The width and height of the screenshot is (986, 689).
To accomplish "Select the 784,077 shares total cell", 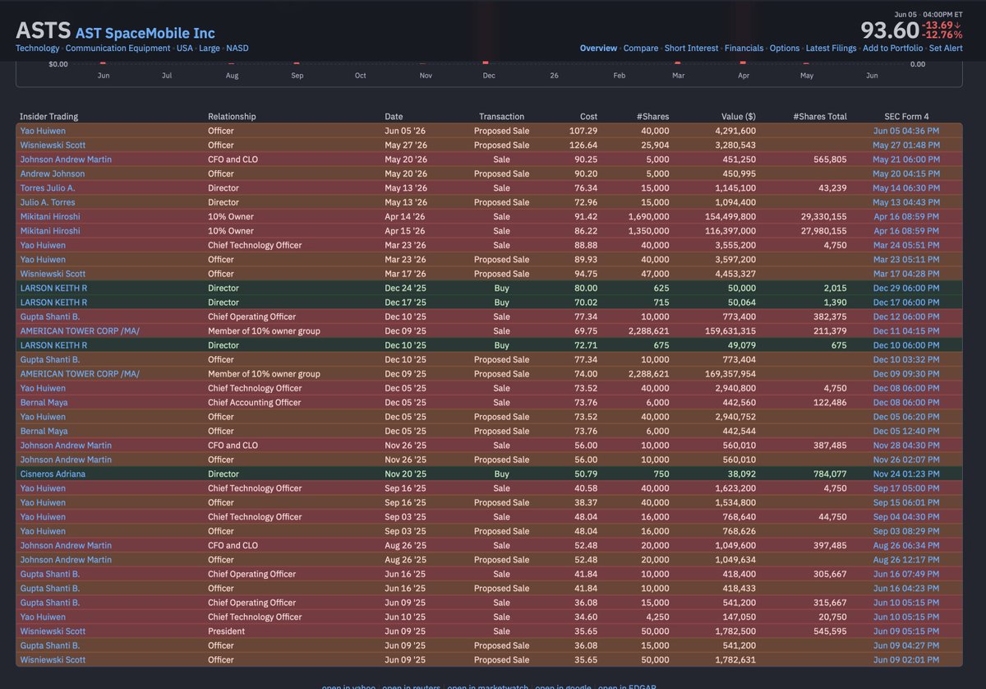I will tap(830, 474).
